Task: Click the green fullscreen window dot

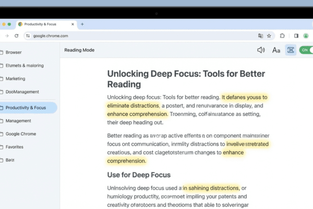Action: pos(9,24)
